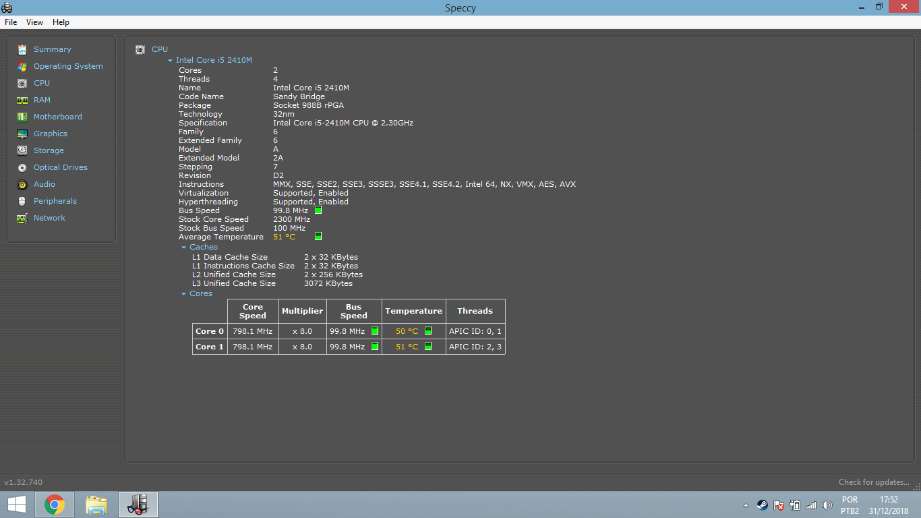Image resolution: width=921 pixels, height=518 pixels.
Task: Click the Instructions list starting with MMX
Action: pos(424,184)
